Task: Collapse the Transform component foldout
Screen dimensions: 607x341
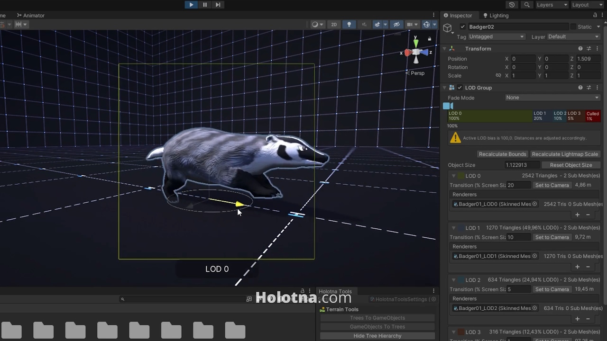Action: 445,49
